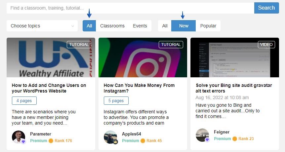This screenshot has height=152, width=285.
Task: Open the Wealthy Affiliate tutorial thumbnail
Action: 51,57
